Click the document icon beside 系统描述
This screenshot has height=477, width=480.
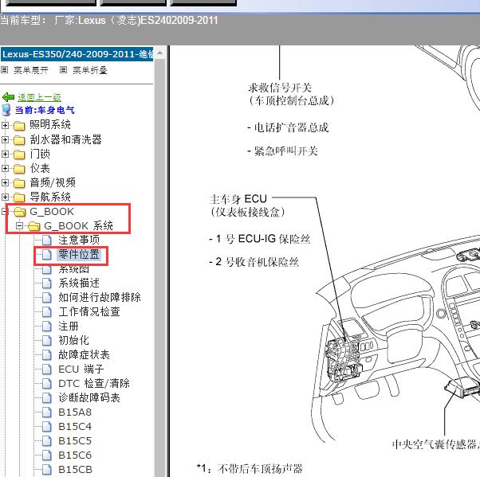[46, 283]
